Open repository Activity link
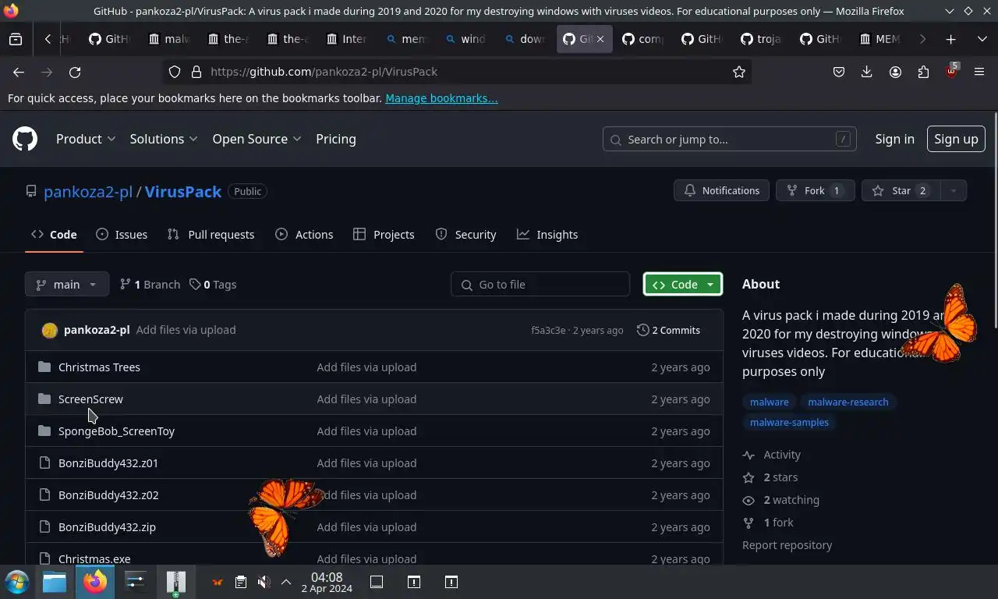998x599 pixels. tap(772, 454)
